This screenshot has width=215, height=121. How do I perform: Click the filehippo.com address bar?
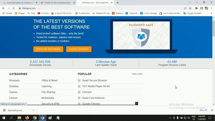pos(100,8)
